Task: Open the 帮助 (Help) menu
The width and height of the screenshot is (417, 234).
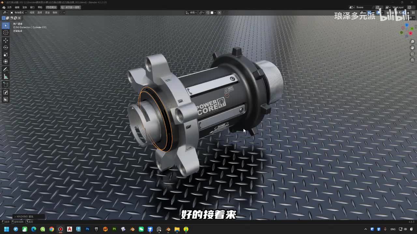Action: coord(40,7)
